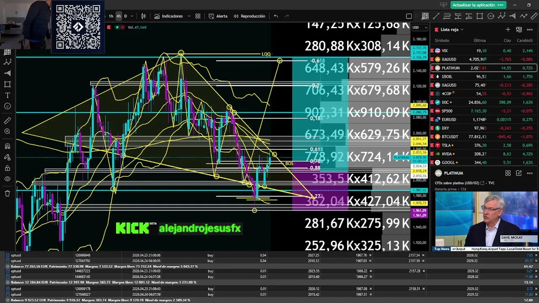Select first xptusd order row 126998948
The height and width of the screenshot is (303, 539).
tap(269, 255)
